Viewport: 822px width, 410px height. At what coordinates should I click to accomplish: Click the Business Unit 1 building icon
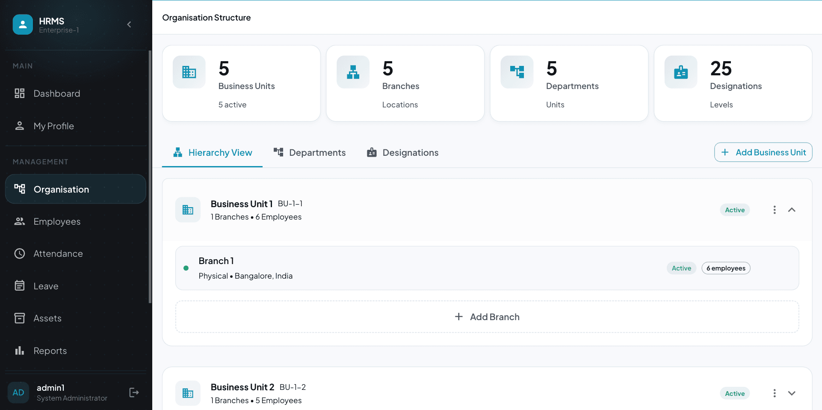click(188, 210)
